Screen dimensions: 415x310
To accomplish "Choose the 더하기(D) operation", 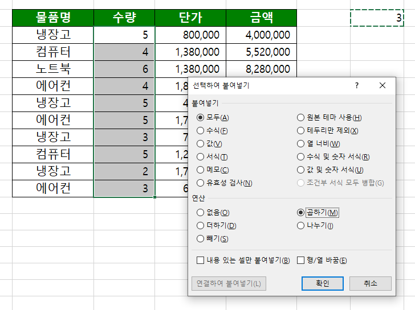I will point(200,225).
